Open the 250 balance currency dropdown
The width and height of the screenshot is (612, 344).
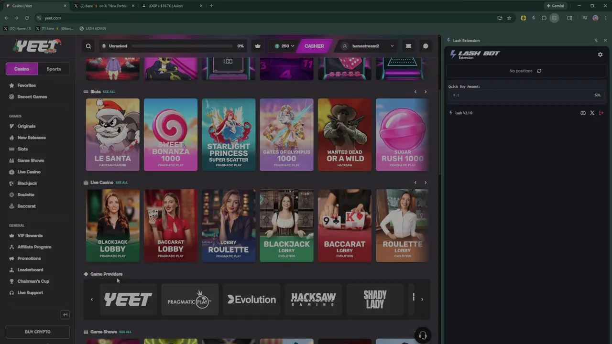284,46
